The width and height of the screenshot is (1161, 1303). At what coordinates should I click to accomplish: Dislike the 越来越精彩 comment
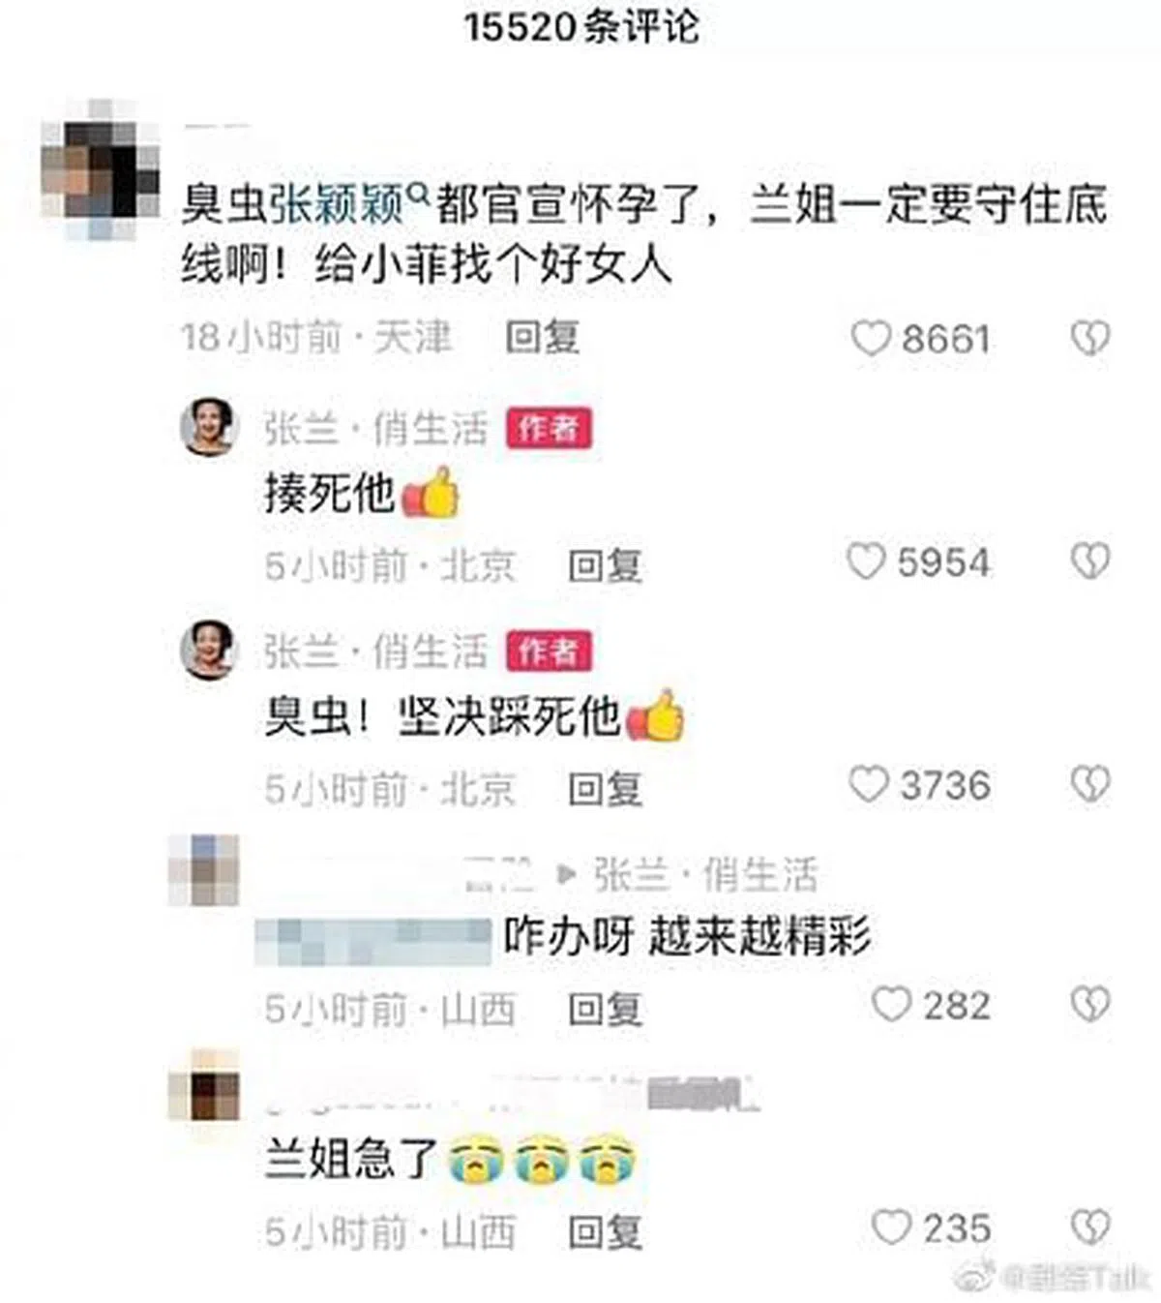pyautogui.click(x=1090, y=1005)
